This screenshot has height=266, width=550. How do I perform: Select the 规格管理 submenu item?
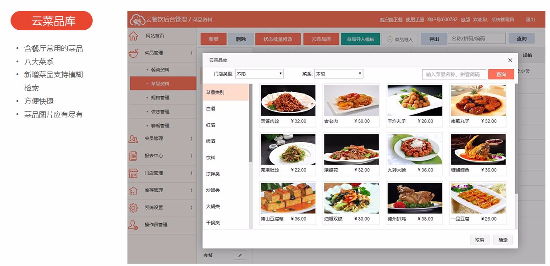[160, 98]
